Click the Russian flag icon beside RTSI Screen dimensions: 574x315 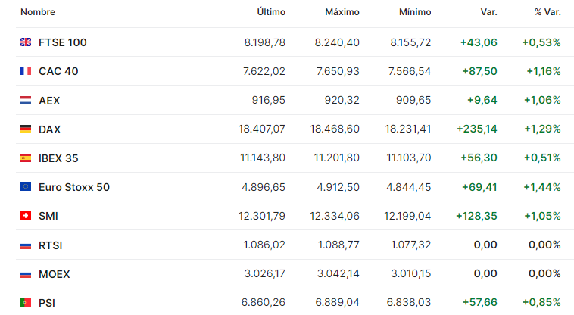(26, 245)
